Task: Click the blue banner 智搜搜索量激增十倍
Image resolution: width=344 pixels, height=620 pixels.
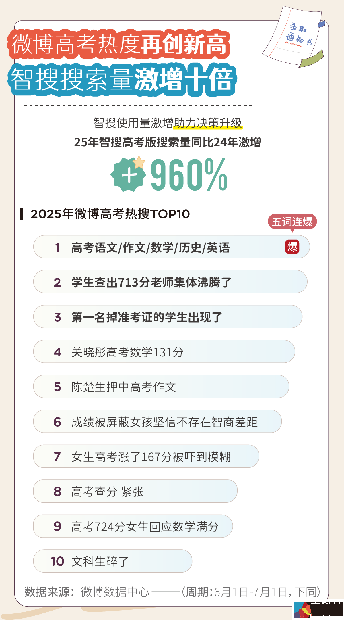Action: [x=122, y=79]
